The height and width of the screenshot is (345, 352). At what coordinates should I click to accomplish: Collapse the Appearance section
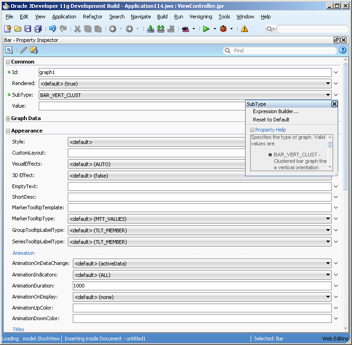point(8,131)
